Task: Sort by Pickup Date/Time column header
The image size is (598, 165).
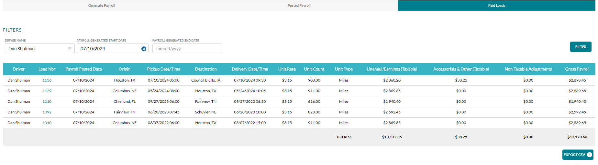Action: (x=164, y=69)
